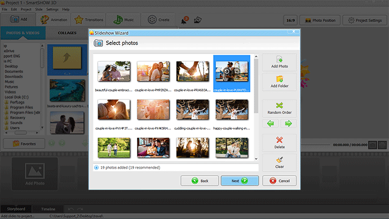Select the Photos & Videos tab
This screenshot has width=389, height=219.
pos(23,33)
